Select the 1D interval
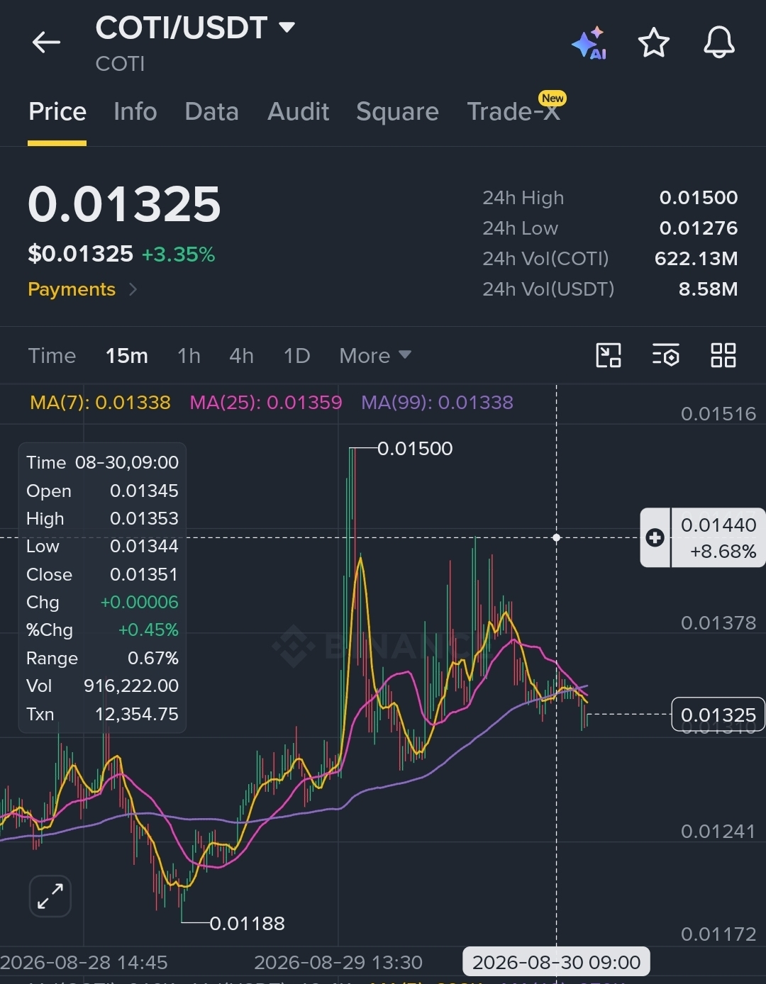This screenshot has height=984, width=766. click(296, 355)
